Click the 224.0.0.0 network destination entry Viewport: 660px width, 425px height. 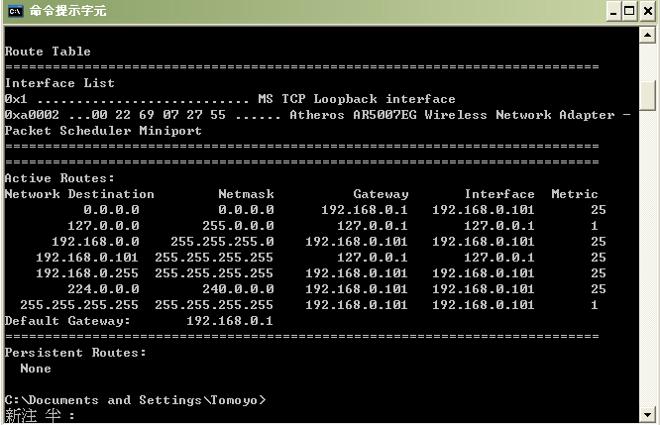click(x=103, y=289)
